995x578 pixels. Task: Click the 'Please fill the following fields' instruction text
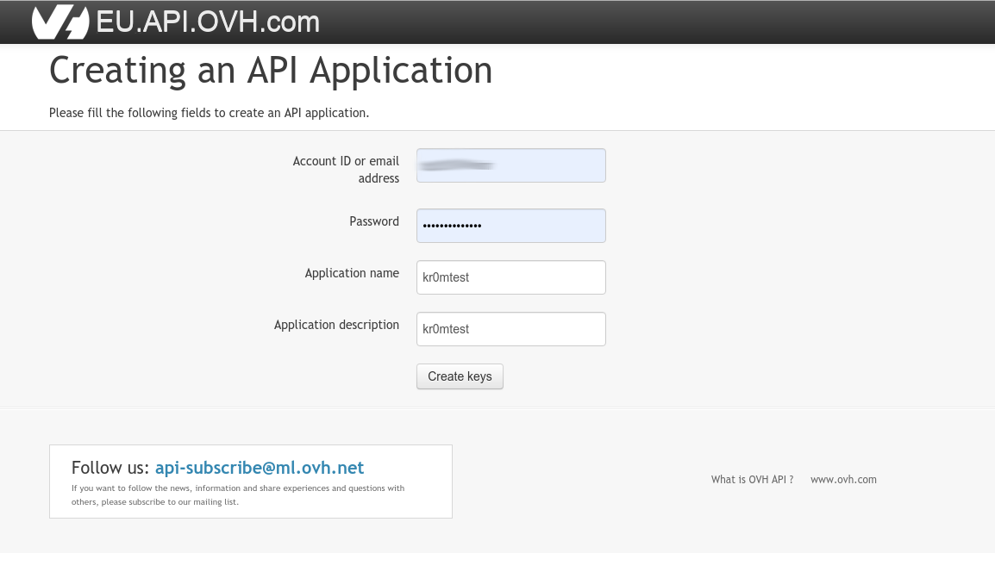pos(209,113)
